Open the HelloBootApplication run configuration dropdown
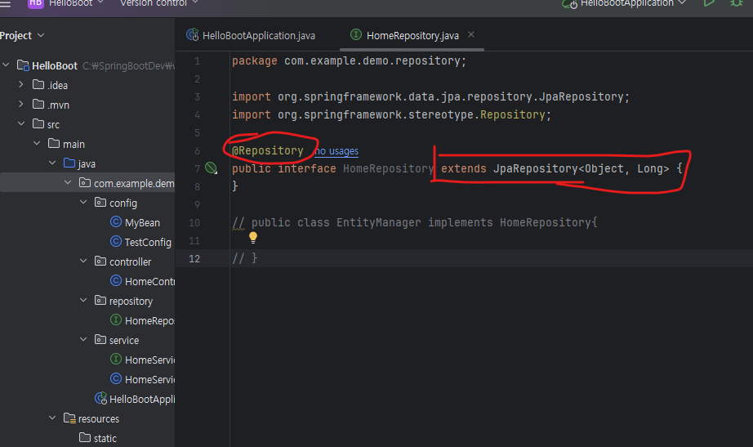The width and height of the screenshot is (753, 447). coord(624,3)
